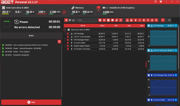Toggle clock frequency sensor type filter
Image resolution: width=180 pixels, height=106 pixels.
tap(152, 20)
